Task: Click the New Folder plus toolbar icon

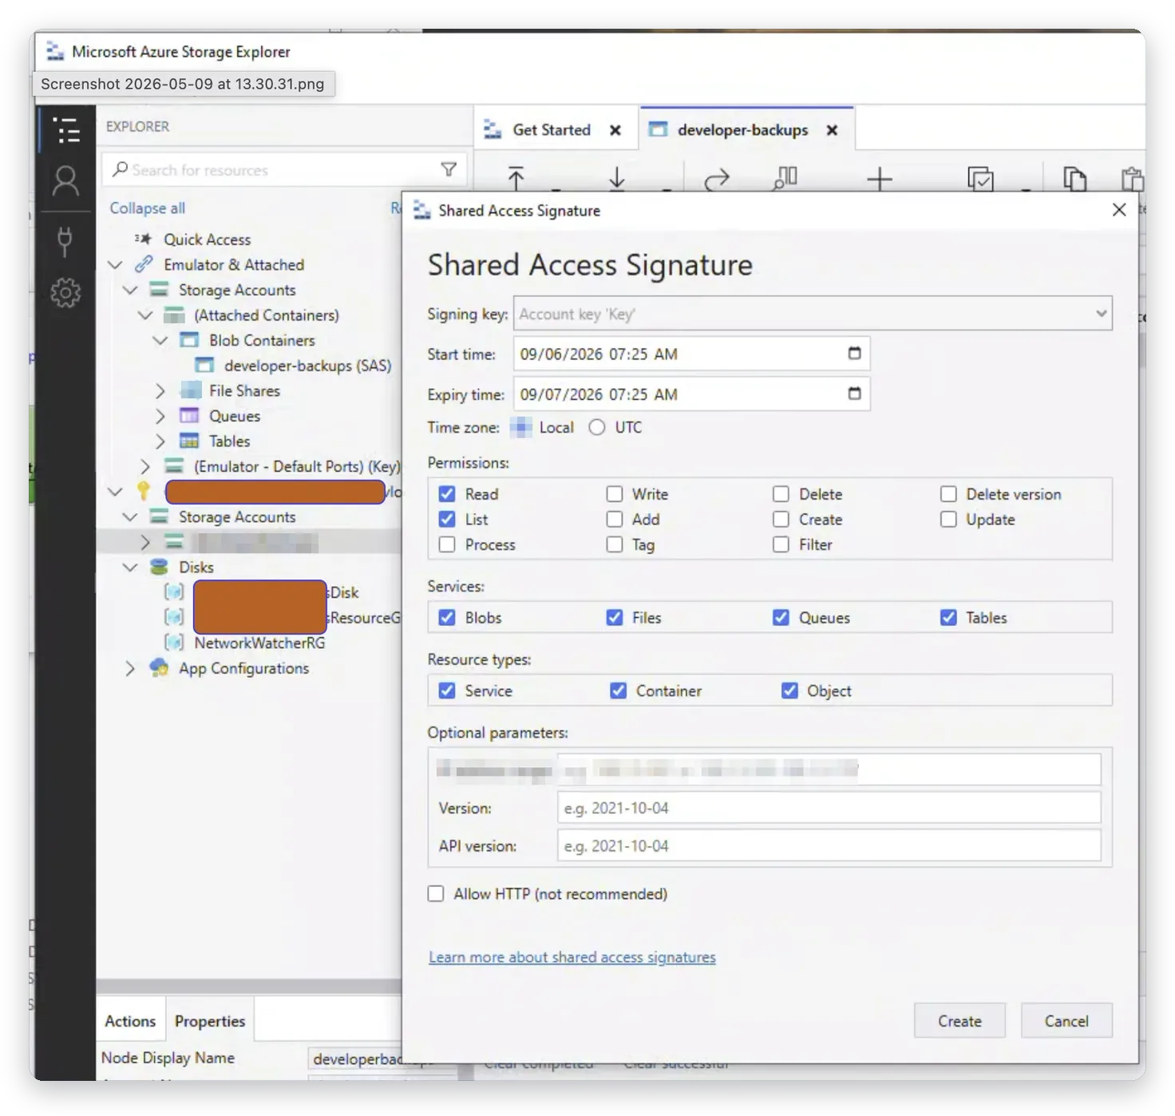Action: point(880,179)
